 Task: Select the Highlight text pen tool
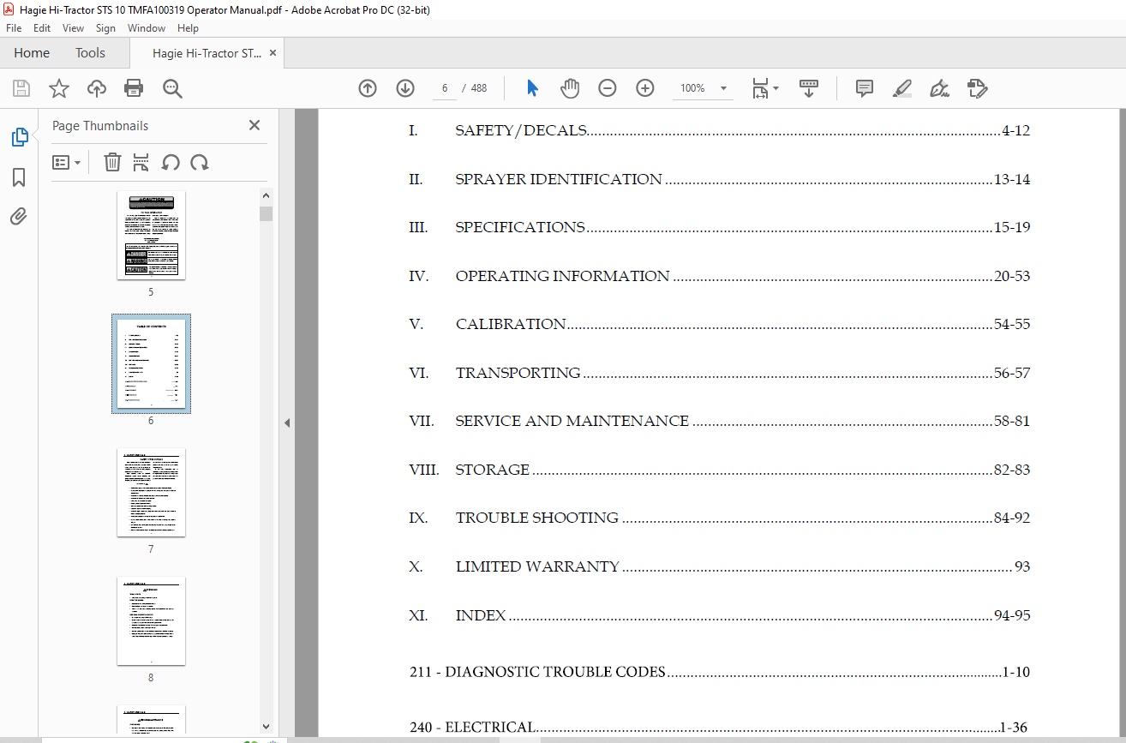click(x=901, y=88)
